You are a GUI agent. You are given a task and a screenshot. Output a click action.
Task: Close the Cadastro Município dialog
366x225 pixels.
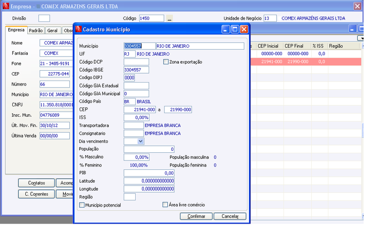point(244,29)
